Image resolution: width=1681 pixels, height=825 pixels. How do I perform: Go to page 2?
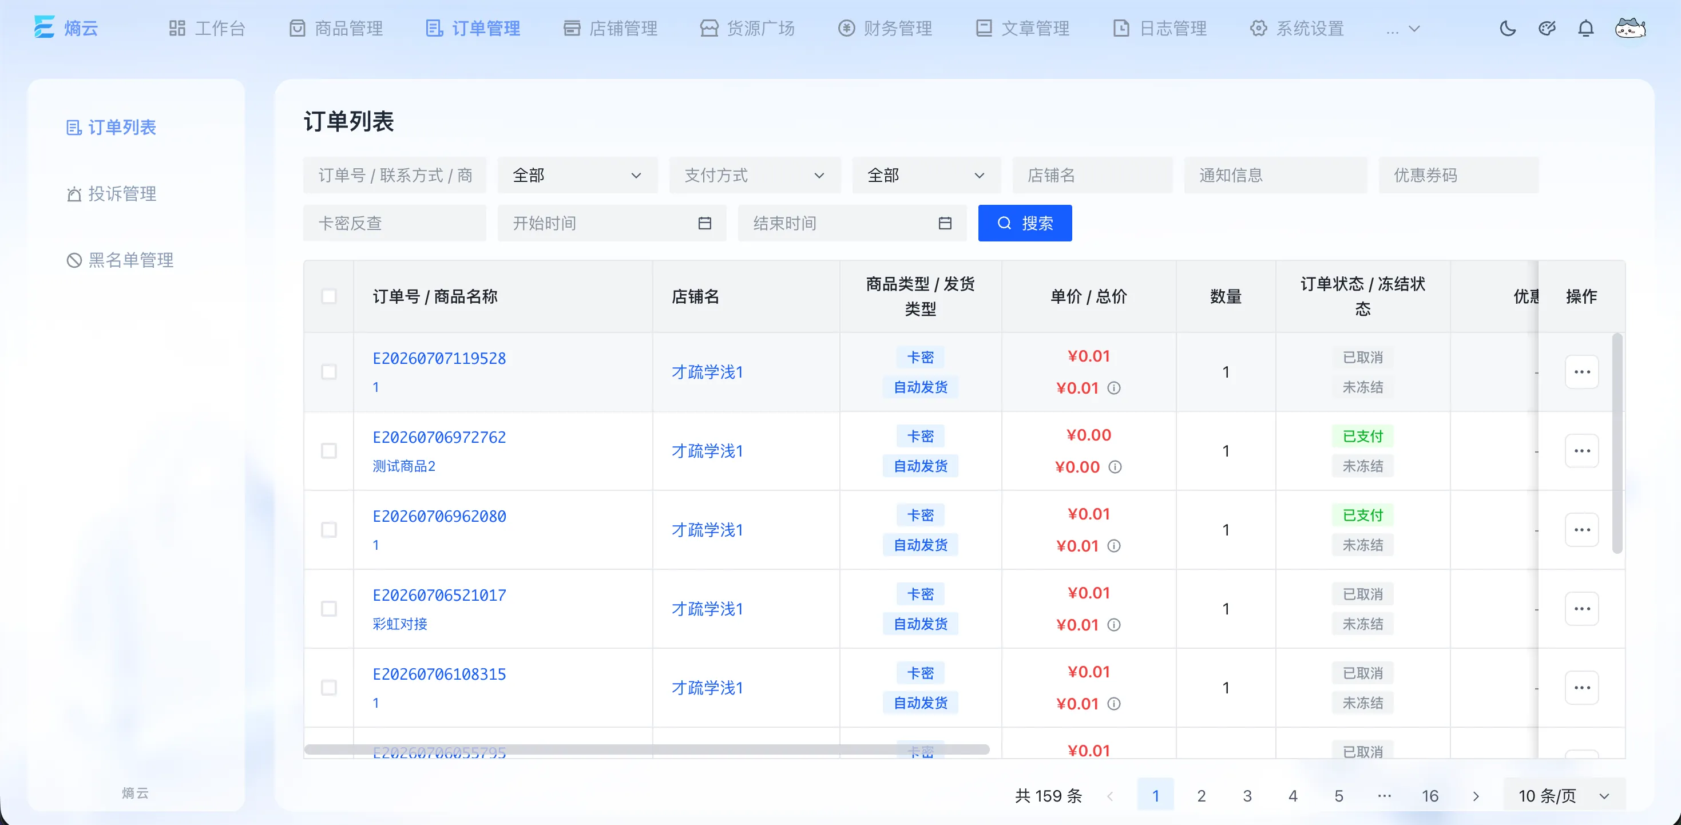tap(1202, 796)
